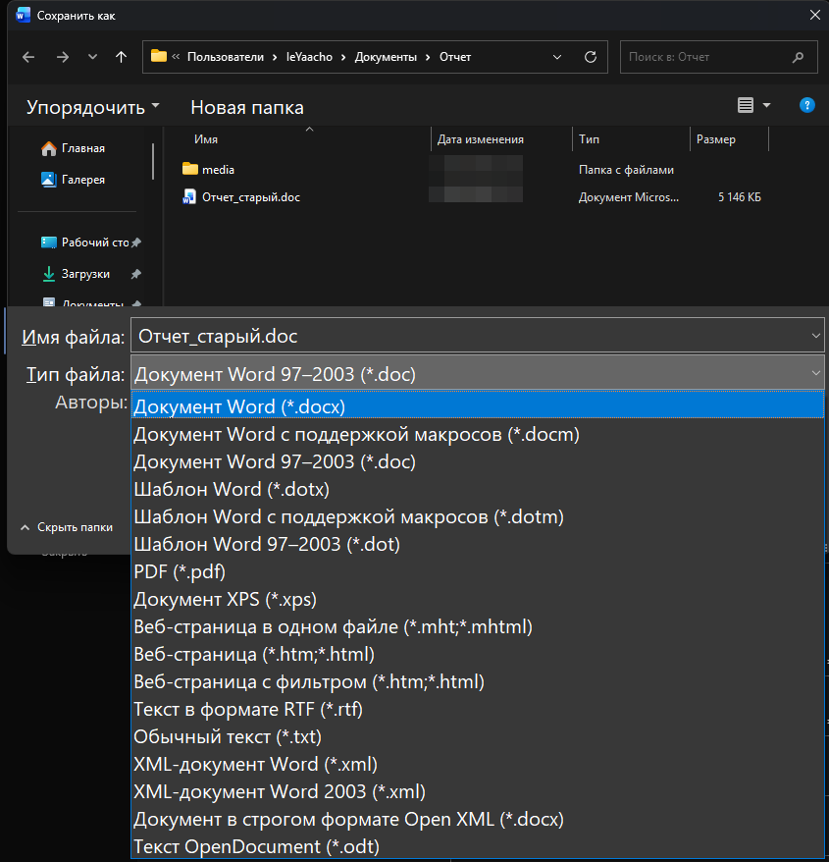Go up one folder level
829x862 pixels.
tap(121, 57)
